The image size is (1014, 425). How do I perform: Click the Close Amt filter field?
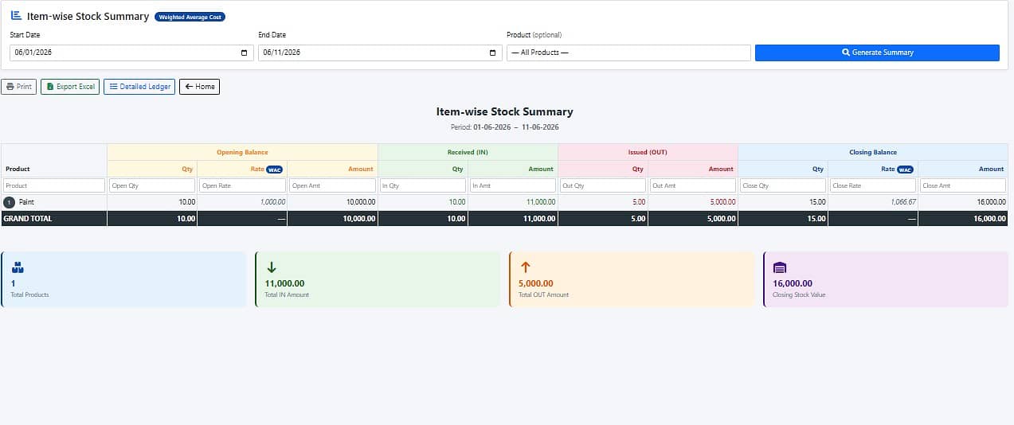pos(963,185)
